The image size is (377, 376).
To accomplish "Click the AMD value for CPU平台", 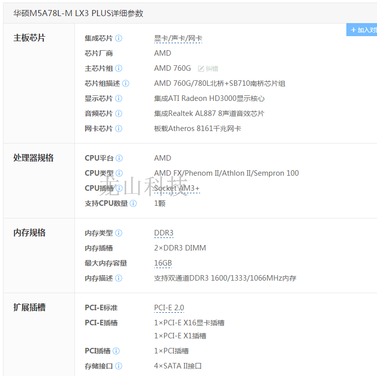I will point(162,158).
